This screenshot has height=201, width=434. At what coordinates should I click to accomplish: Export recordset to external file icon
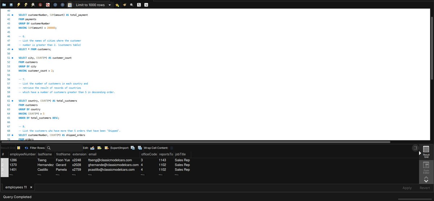coord(133,148)
